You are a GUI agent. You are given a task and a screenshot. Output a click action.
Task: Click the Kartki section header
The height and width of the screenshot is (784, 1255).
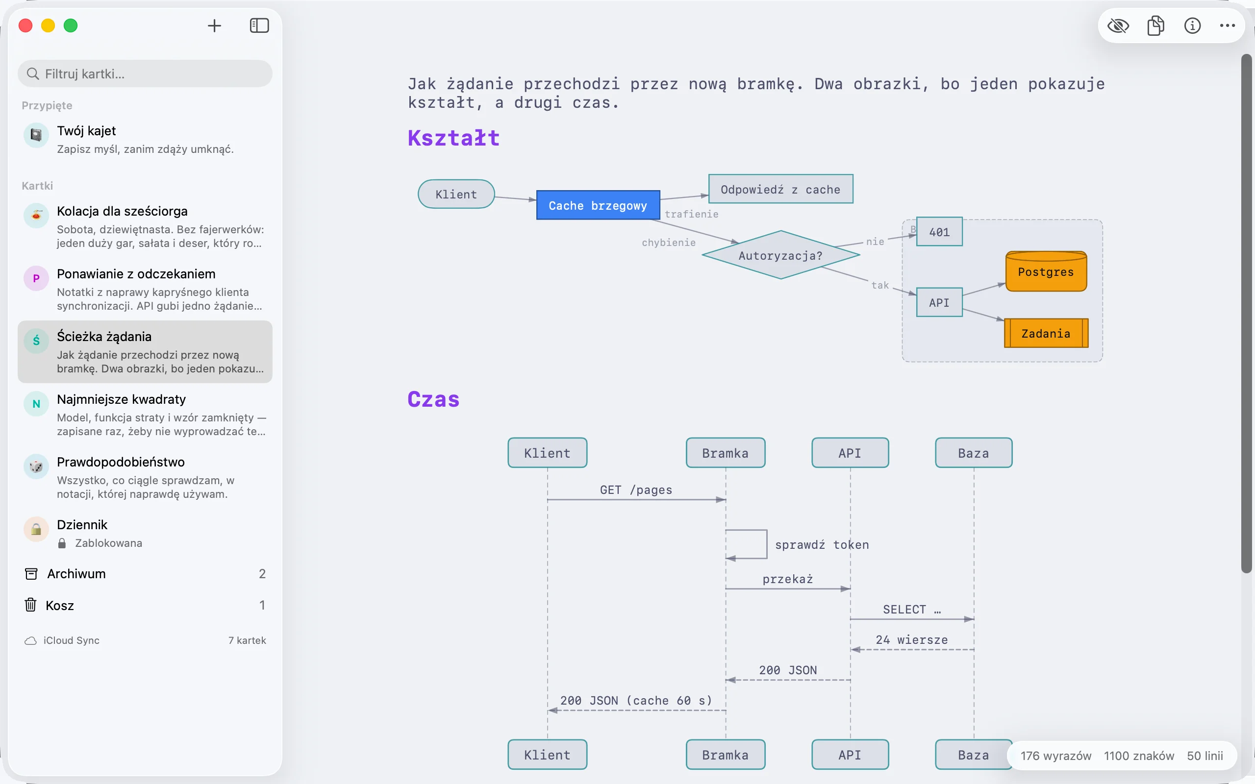[x=37, y=186]
